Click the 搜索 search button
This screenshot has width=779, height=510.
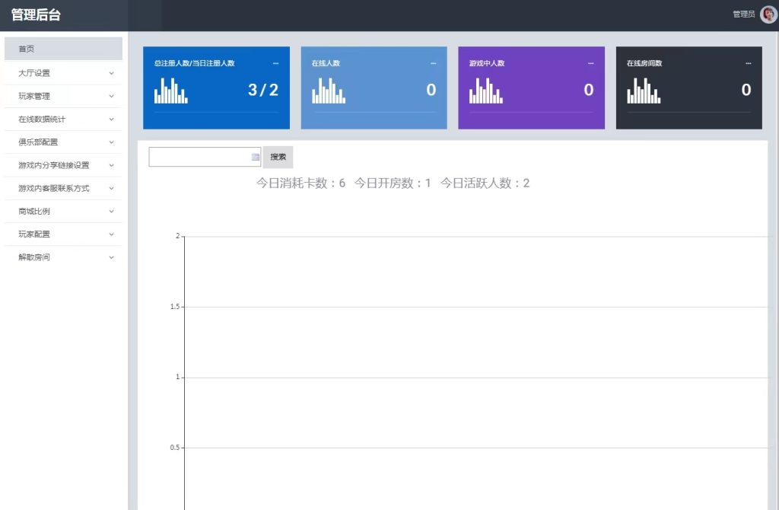[x=278, y=157]
